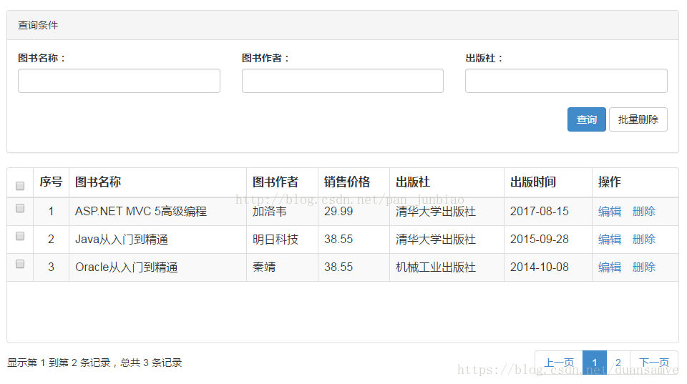The width and height of the screenshot is (687, 384).
Task: Click the 批量删除 button
Action: pyautogui.click(x=638, y=119)
